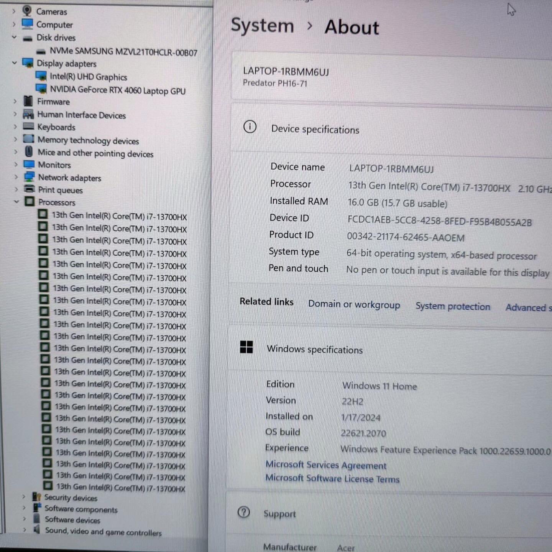
Task: Click the Software components icon
Action: (x=37, y=508)
